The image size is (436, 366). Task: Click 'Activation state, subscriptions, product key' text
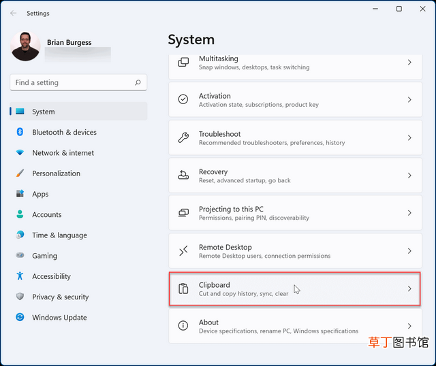click(259, 105)
